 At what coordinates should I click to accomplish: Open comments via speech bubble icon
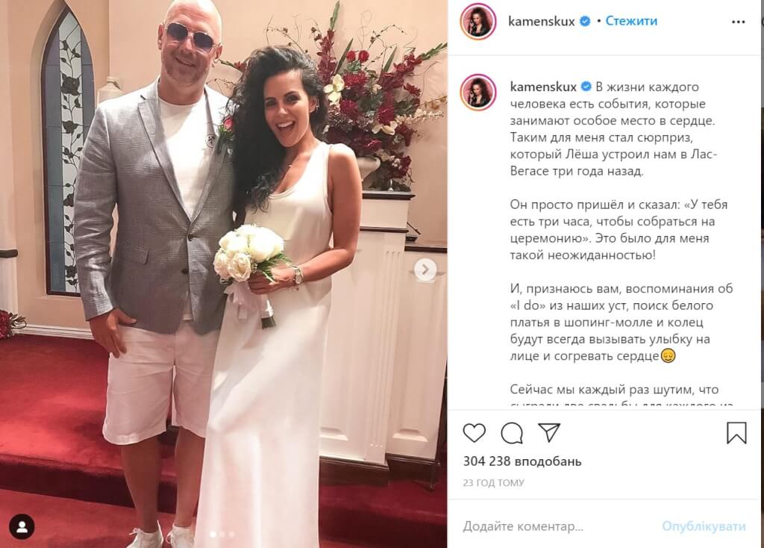pos(512,432)
